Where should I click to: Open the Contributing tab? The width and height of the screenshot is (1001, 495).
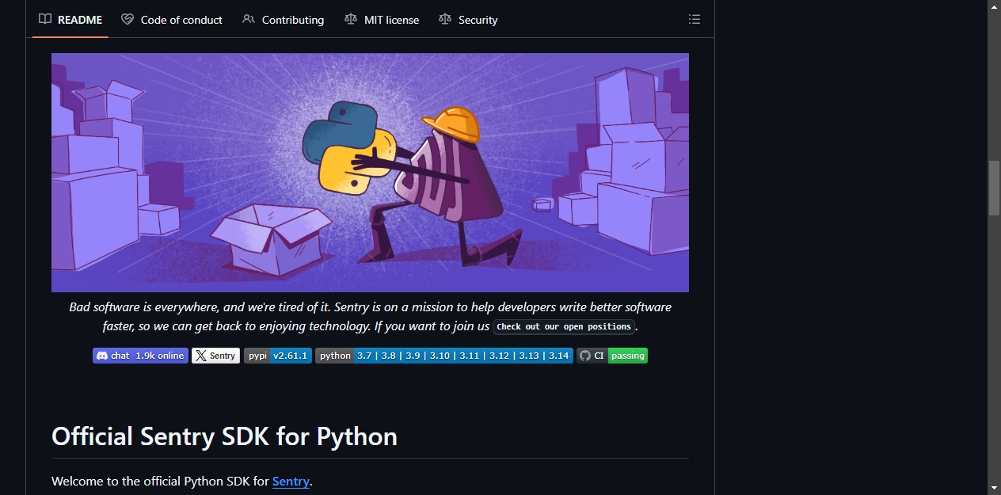(x=283, y=20)
